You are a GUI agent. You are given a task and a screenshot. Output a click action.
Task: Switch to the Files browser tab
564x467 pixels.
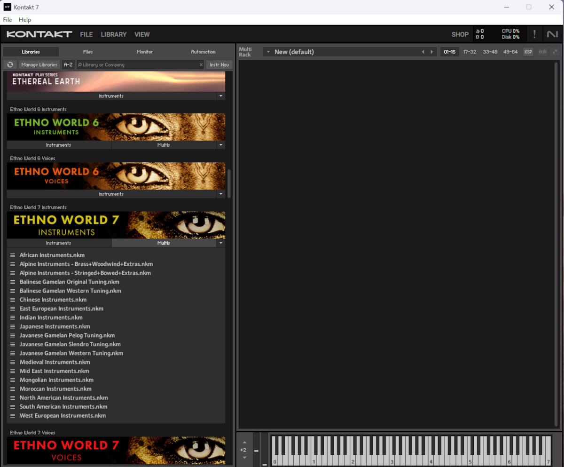point(88,52)
